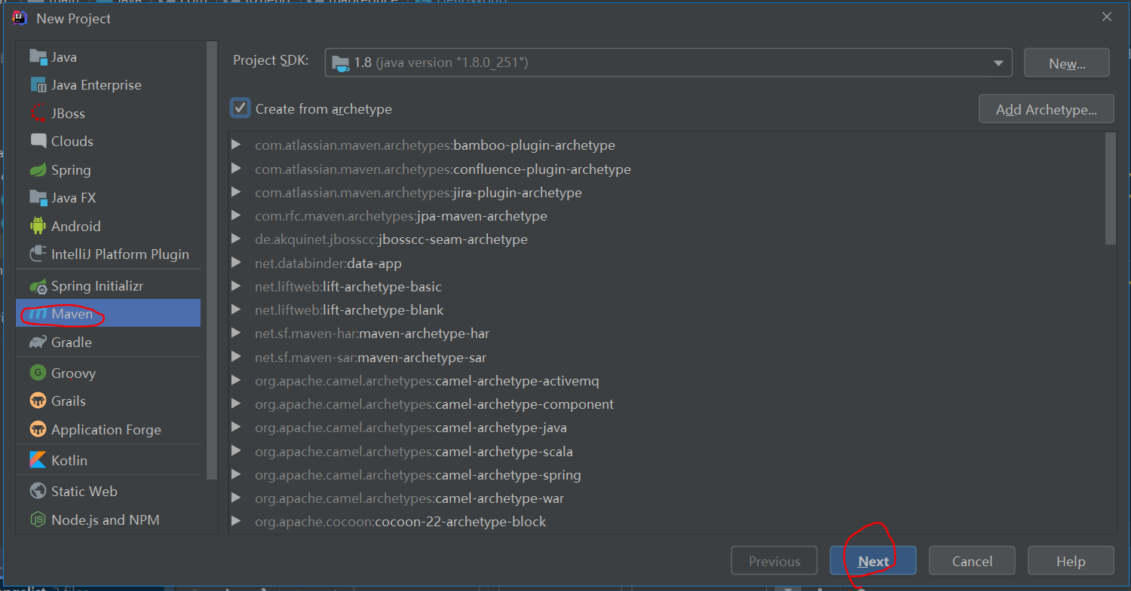This screenshot has height=591, width=1131.
Task: Click the Groovy icon
Action: click(x=38, y=373)
